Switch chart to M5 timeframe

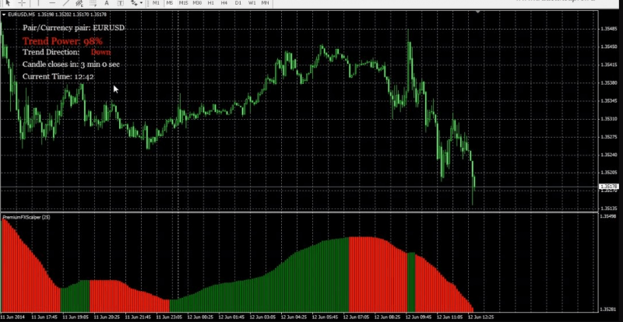pos(170,3)
